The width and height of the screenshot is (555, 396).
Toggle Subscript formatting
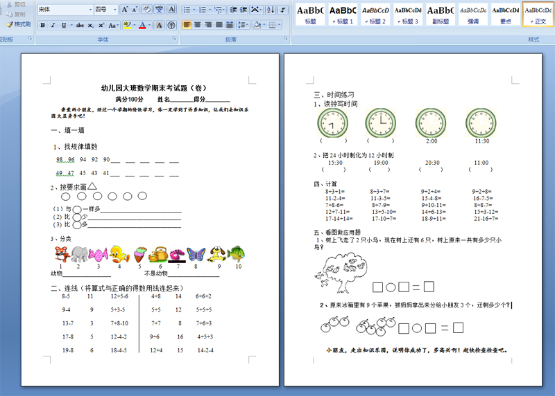tap(91, 25)
